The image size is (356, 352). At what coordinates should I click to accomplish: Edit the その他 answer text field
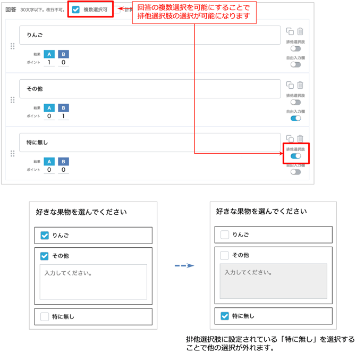tap(150, 89)
